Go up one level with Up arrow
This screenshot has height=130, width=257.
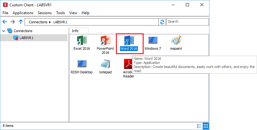pyautogui.click(x=21, y=22)
